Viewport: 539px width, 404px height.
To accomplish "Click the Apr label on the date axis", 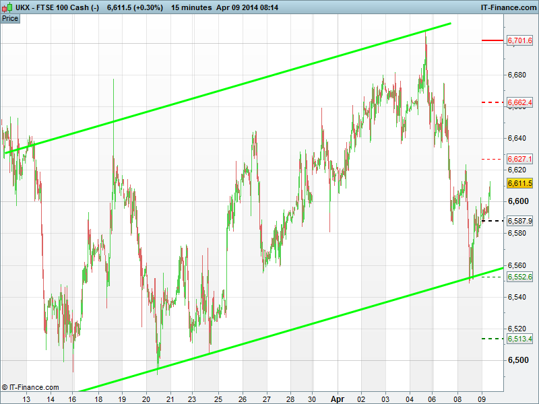I will pos(336,399).
